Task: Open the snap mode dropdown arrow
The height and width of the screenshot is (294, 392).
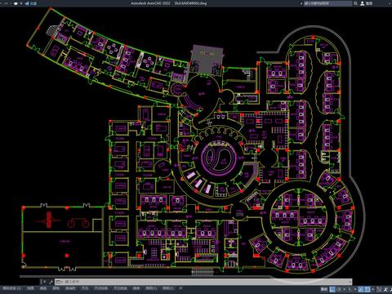Action: tap(345, 289)
